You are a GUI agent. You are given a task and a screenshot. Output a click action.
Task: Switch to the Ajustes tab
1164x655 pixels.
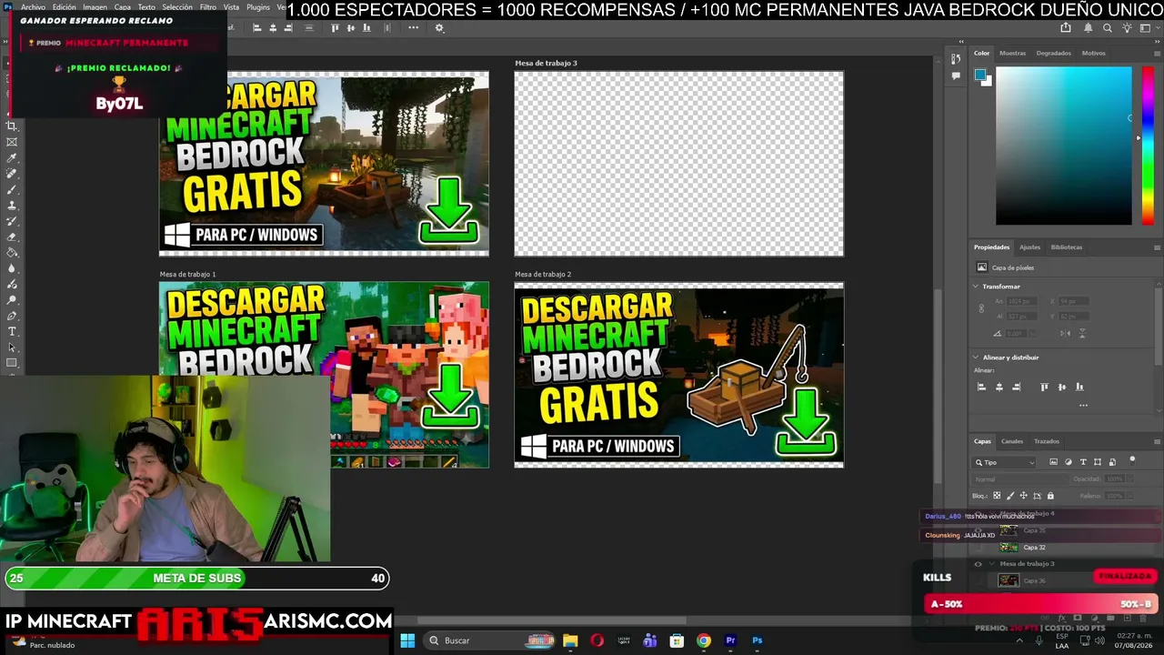pos(1029,247)
